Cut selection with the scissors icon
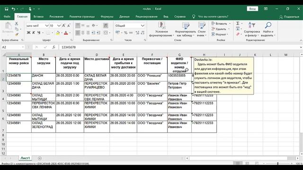Viewport: 303px width, 170px height. [17, 24]
